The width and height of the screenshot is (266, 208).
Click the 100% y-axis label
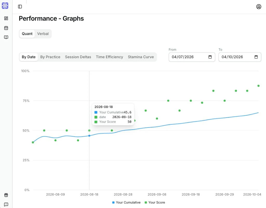(25, 71)
